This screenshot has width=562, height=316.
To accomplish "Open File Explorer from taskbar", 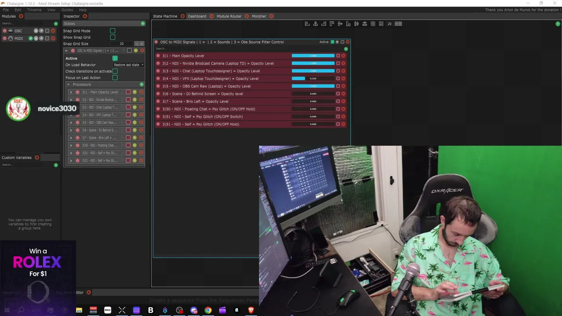I will [x=79, y=310].
